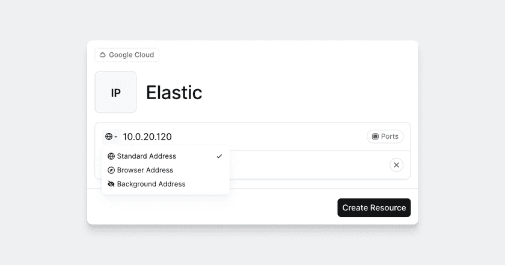The width and height of the screenshot is (505, 265).
Task: Click the IP resource thumbnail
Action: click(x=115, y=93)
